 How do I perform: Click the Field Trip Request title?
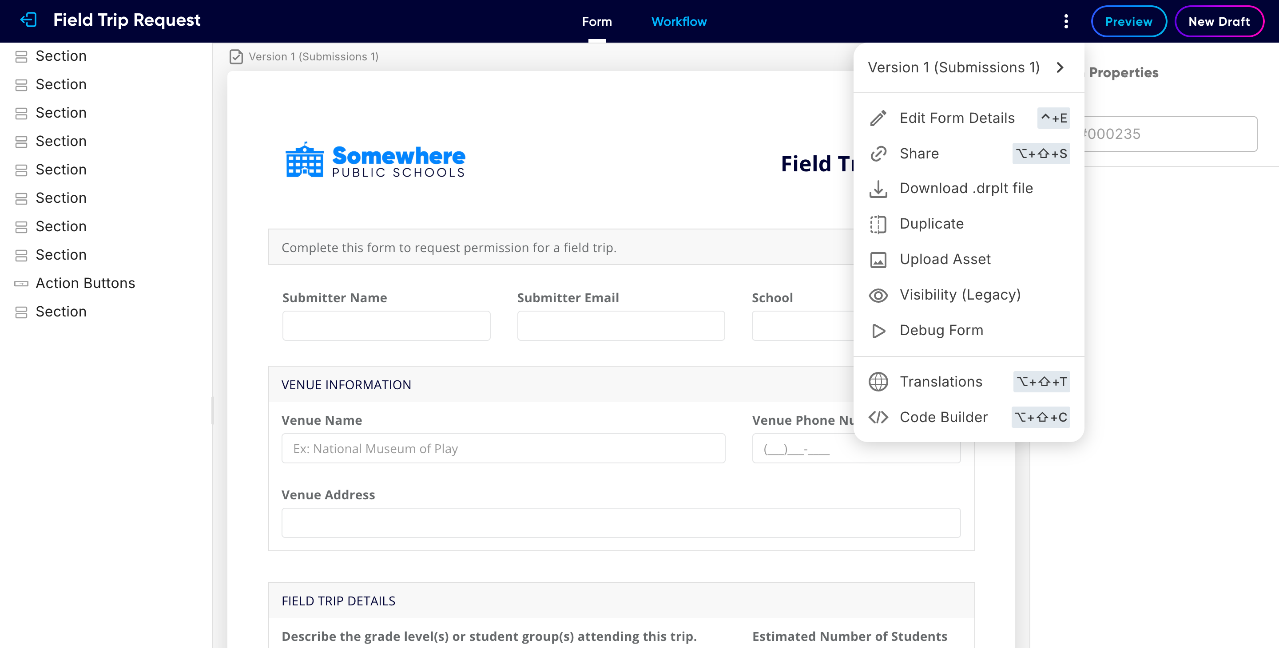(127, 20)
